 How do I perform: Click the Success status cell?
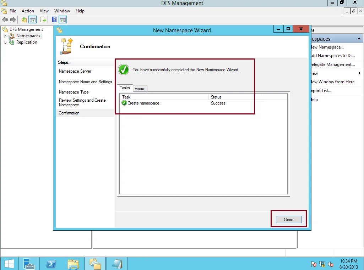218,103
